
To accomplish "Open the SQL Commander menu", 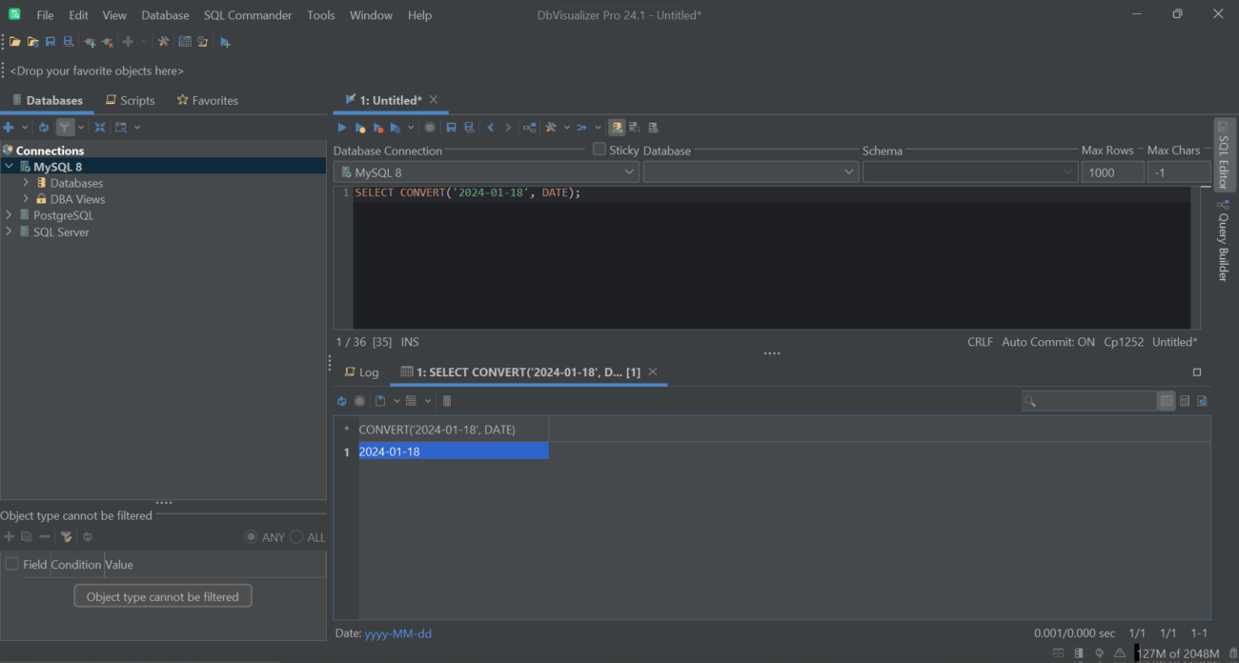I will coord(247,14).
